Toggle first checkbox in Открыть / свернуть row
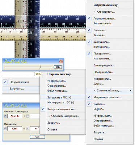The image size is (135, 145). 5,116
